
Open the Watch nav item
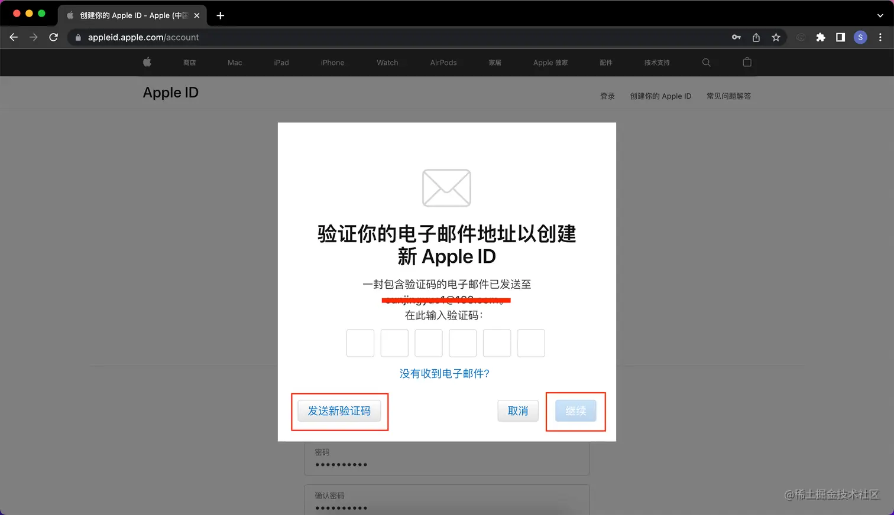(x=387, y=63)
